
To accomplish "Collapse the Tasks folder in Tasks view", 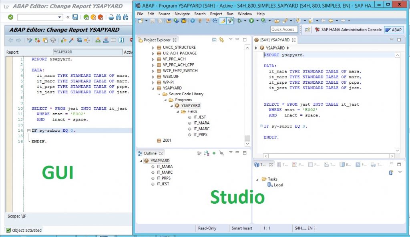I will [257, 179].
